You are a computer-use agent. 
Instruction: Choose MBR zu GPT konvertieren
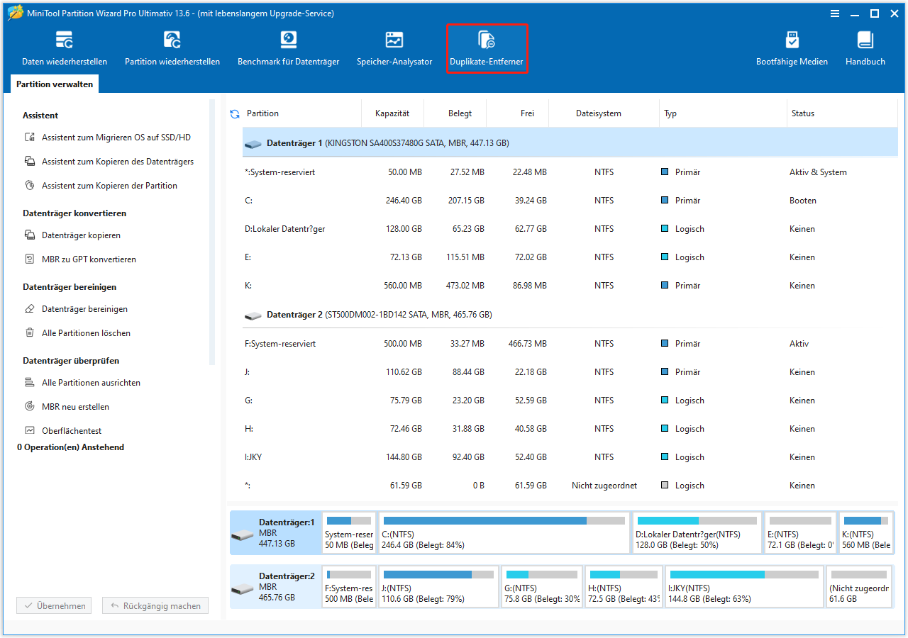(x=80, y=259)
